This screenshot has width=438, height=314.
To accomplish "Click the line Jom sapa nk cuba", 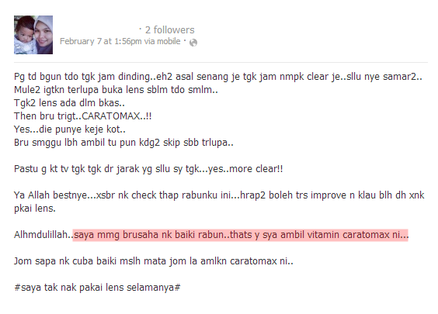I will (x=154, y=261).
